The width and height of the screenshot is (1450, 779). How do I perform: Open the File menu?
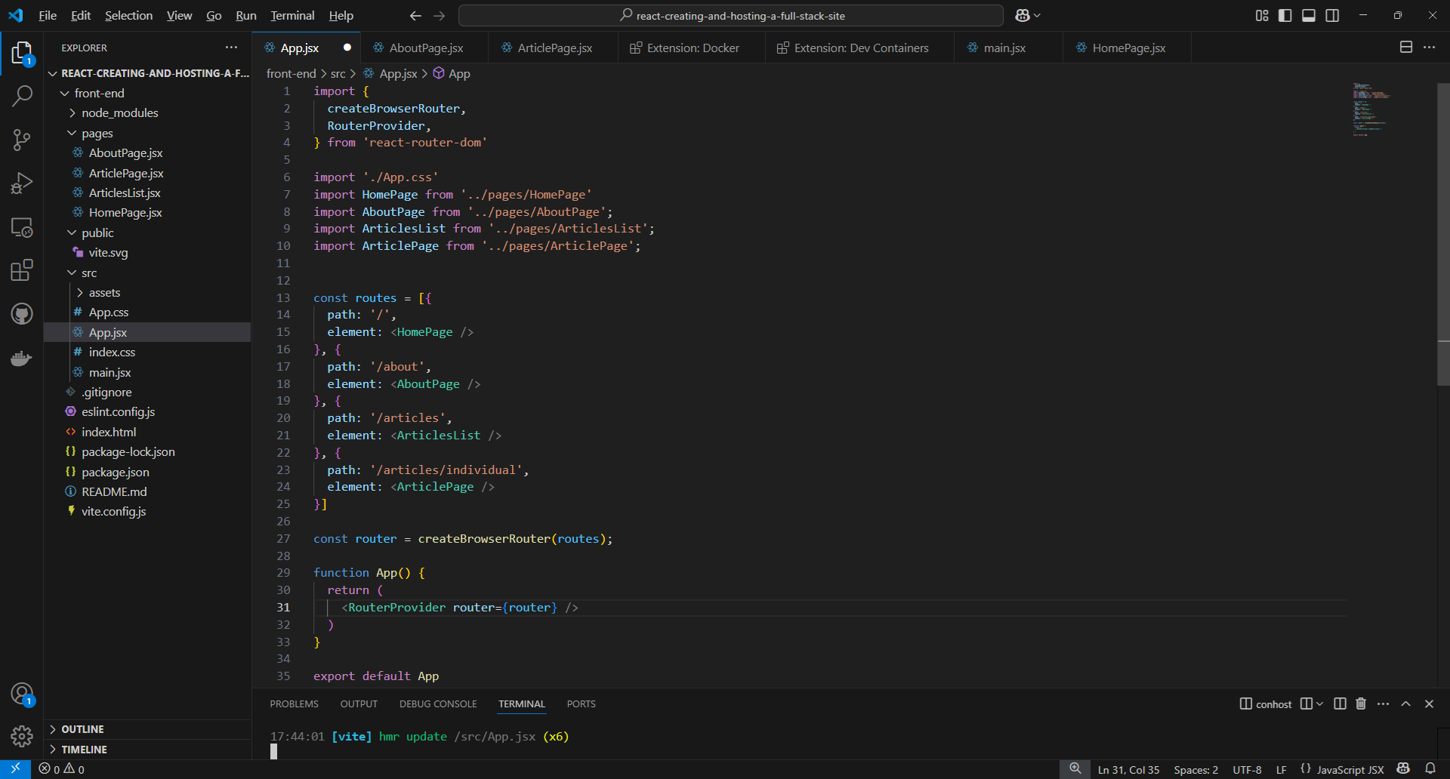click(x=48, y=15)
